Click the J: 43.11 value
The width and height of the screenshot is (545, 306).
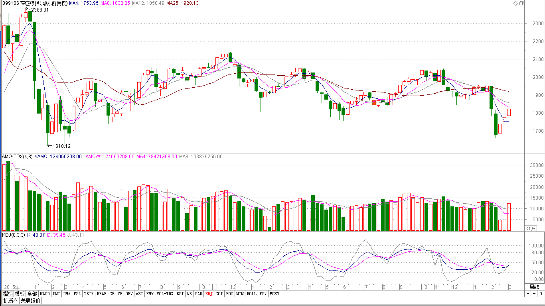pyautogui.click(x=76, y=235)
